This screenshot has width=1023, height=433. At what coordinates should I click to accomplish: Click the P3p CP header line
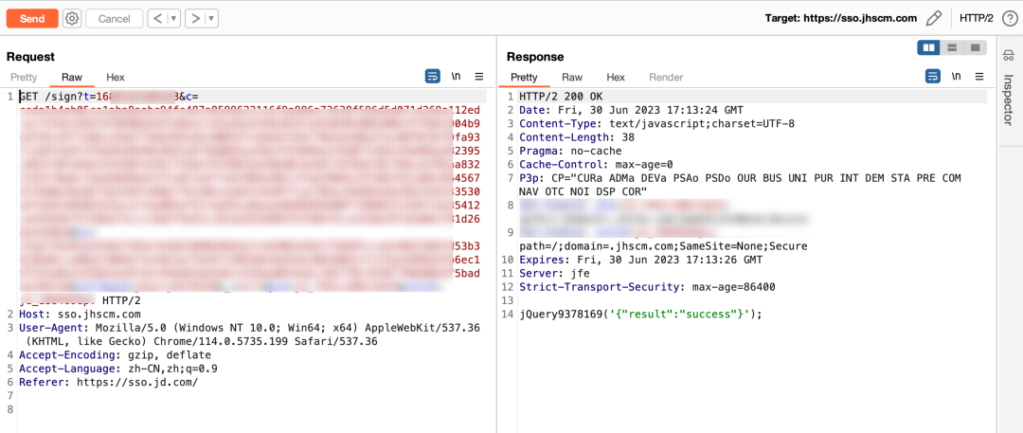pyautogui.click(x=740, y=185)
